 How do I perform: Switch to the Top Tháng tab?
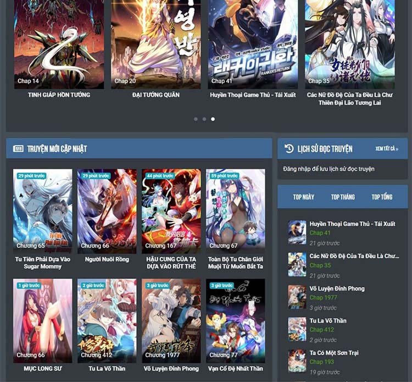(343, 197)
